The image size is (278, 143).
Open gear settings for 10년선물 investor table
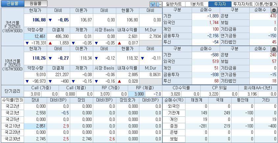274,49
